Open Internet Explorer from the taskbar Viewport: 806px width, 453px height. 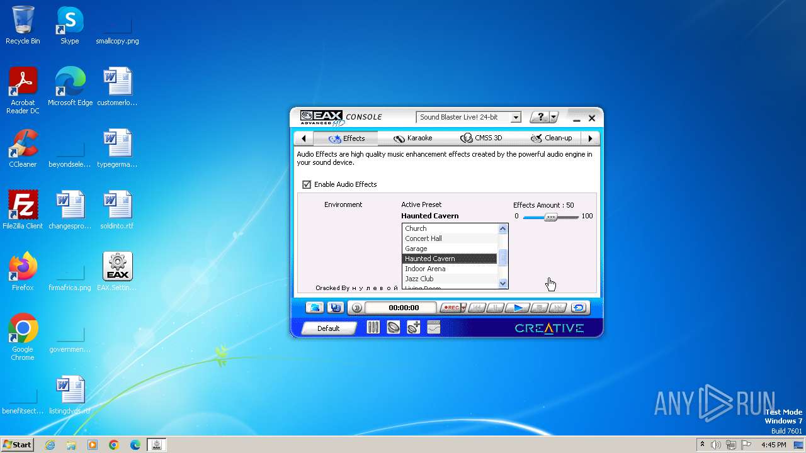click(x=50, y=445)
